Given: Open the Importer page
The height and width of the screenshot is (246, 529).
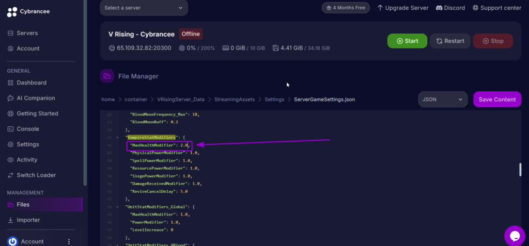Looking at the screenshot, I should 28,220.
